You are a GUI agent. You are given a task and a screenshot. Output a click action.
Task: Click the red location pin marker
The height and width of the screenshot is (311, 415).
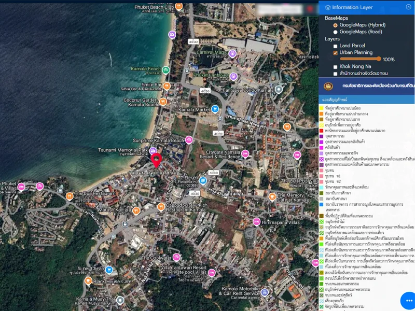point(156,159)
